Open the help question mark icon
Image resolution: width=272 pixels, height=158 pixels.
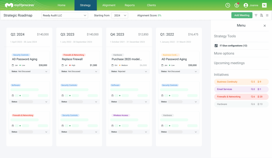236,5
